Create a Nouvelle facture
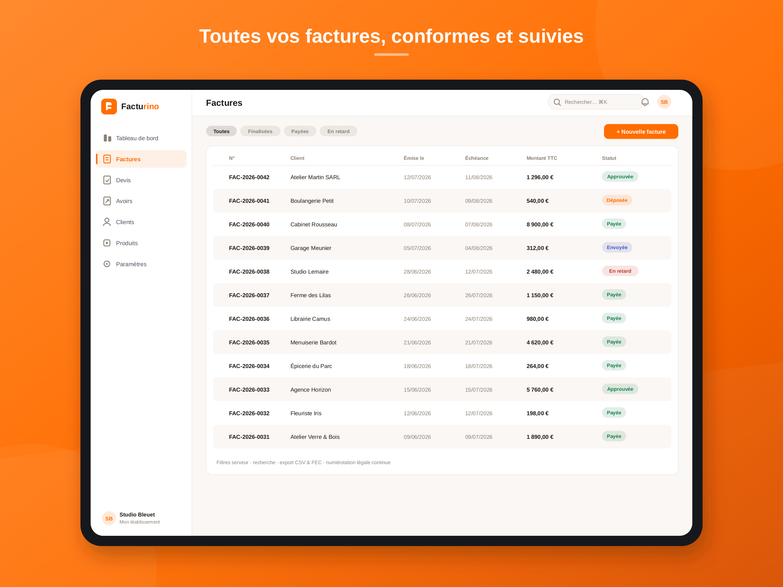783x587 pixels. click(x=641, y=132)
